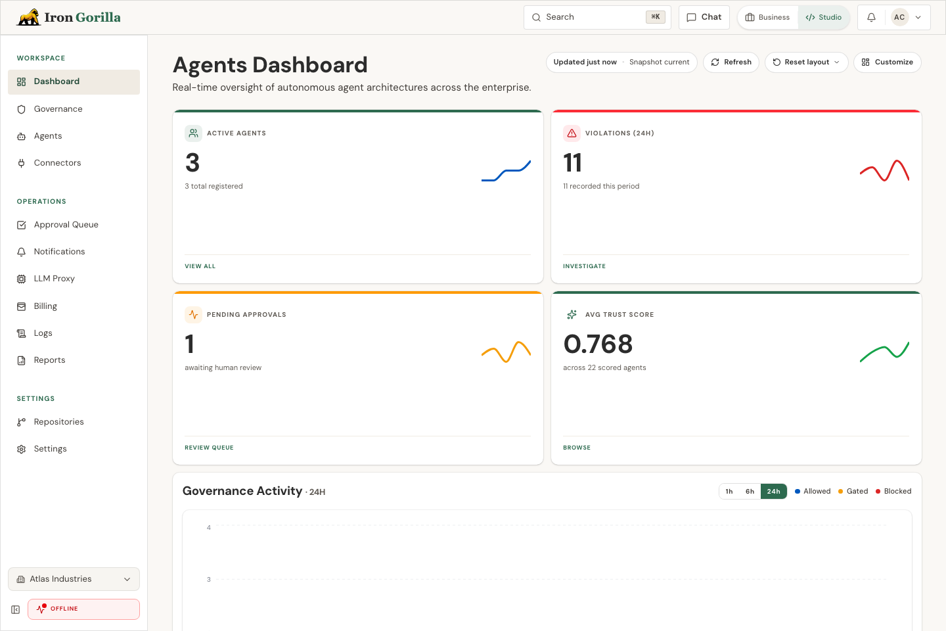The image size is (946, 631).
Task: Click the Customize button
Action: (x=888, y=62)
